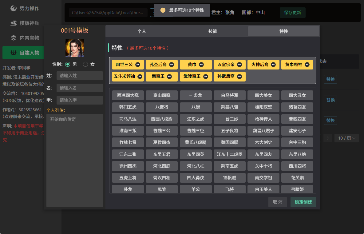Image resolution: width=364 pixels, height=234 pixels.
Task: Click 确定创建 button
Action: pos(303,202)
